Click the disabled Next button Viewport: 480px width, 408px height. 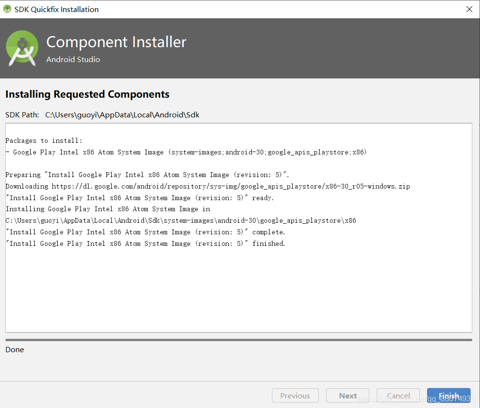coord(348,395)
